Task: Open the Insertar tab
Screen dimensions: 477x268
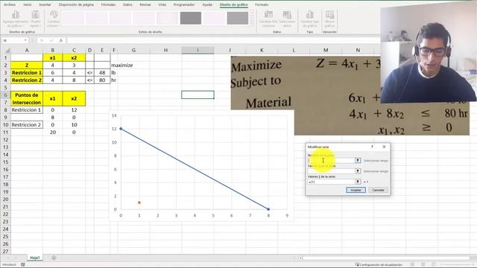Action: coord(45,4)
